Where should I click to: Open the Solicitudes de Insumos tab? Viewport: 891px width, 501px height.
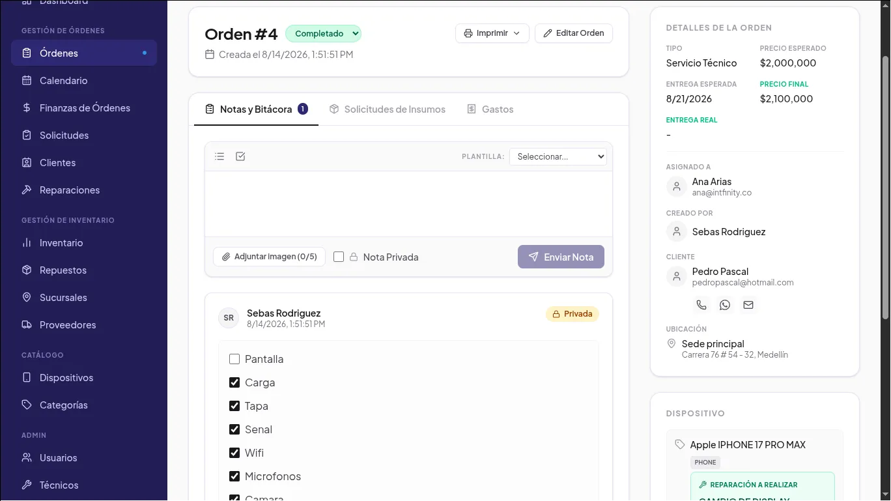pyautogui.click(x=388, y=109)
